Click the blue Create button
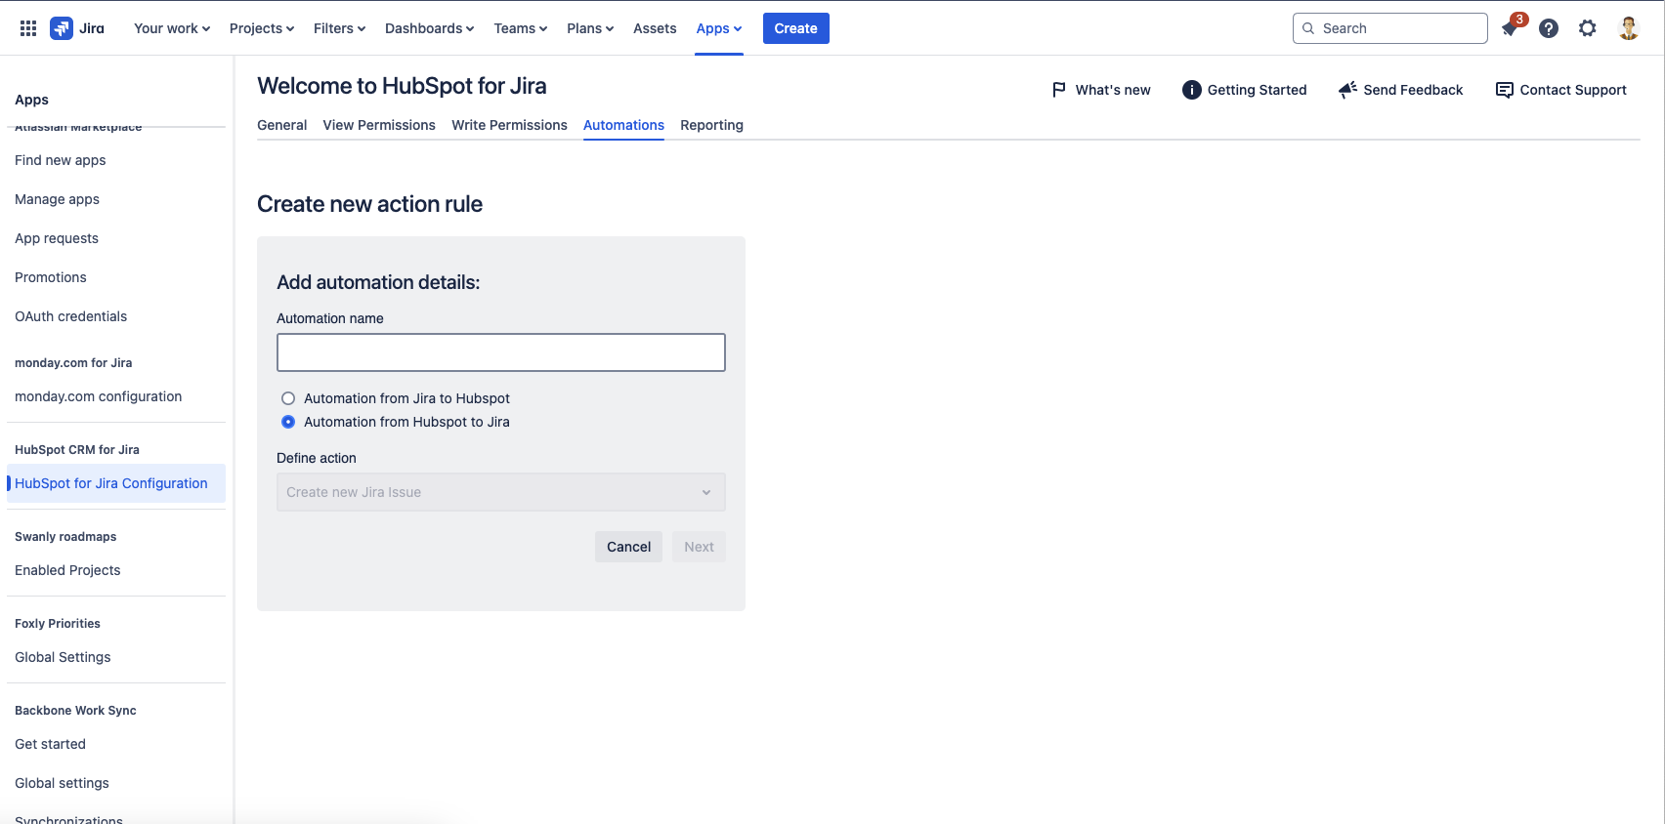This screenshot has height=824, width=1665. 796,28
